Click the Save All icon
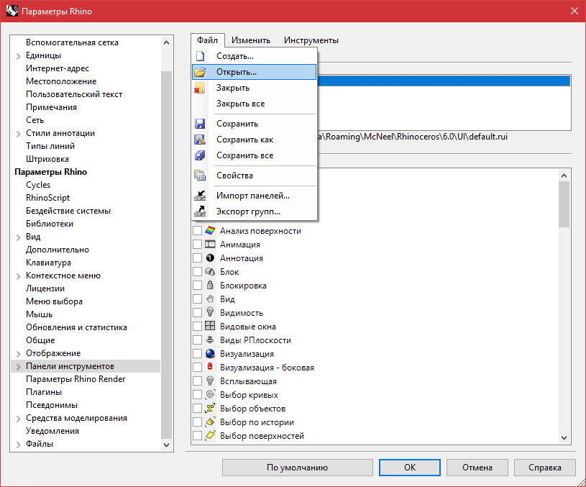 [x=201, y=155]
